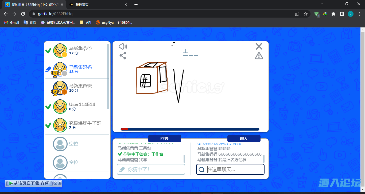The width and height of the screenshot is (365, 194).
Task: Open the Chrome extensions puzzle icon
Action: 333,14
